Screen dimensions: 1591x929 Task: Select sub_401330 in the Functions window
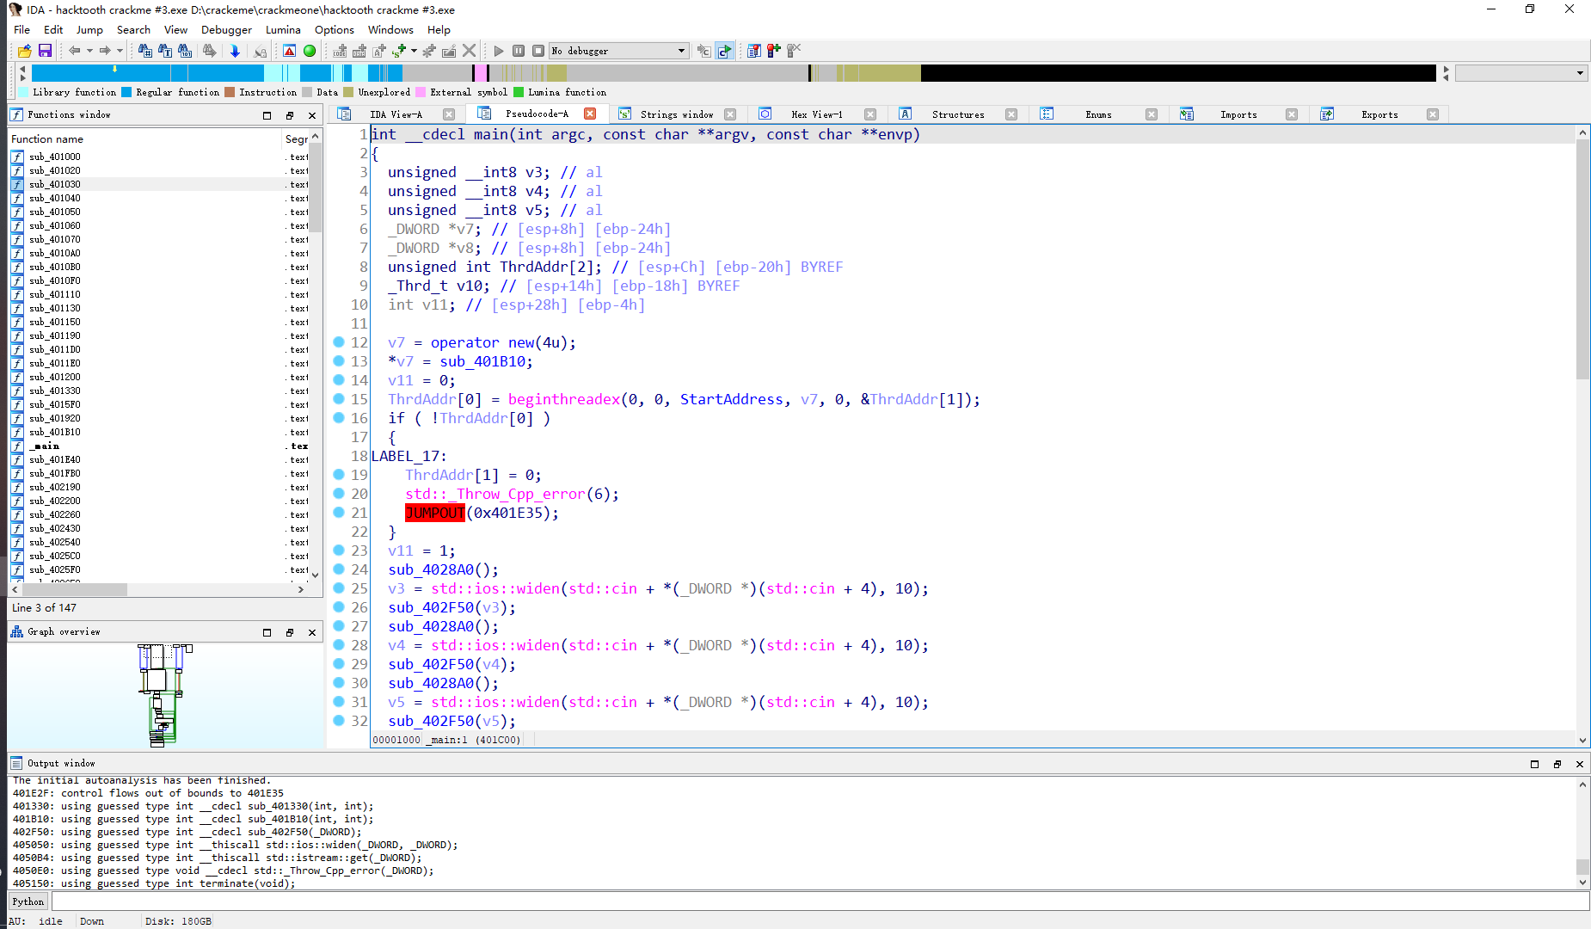pos(55,391)
